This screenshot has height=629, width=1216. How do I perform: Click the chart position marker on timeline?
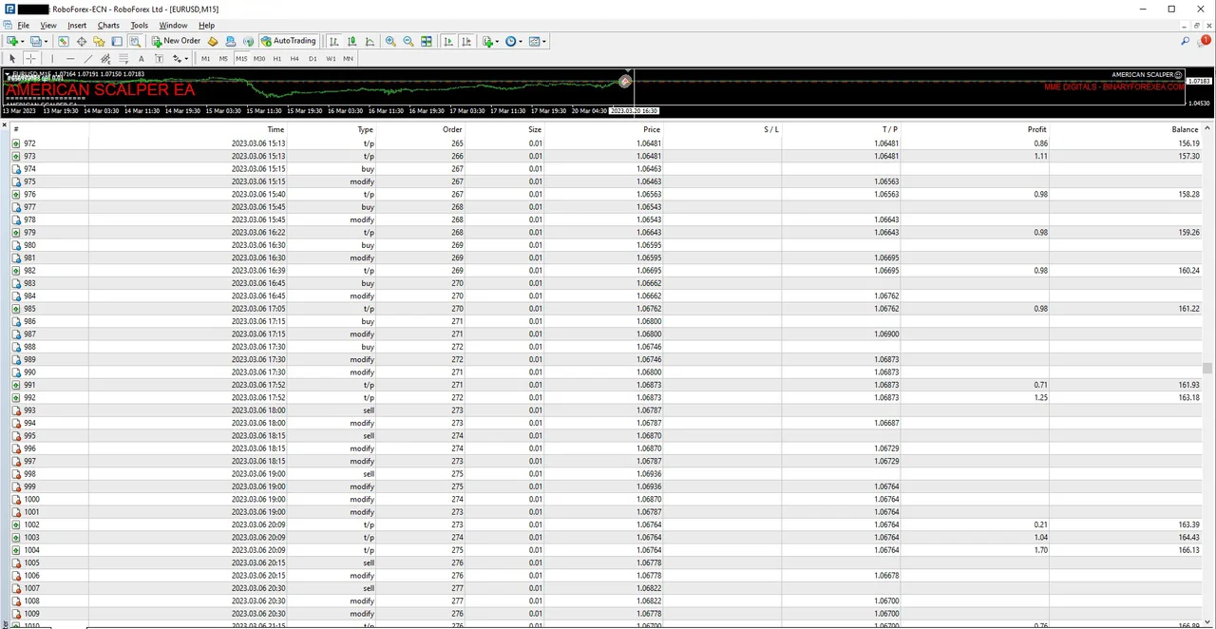pos(626,82)
